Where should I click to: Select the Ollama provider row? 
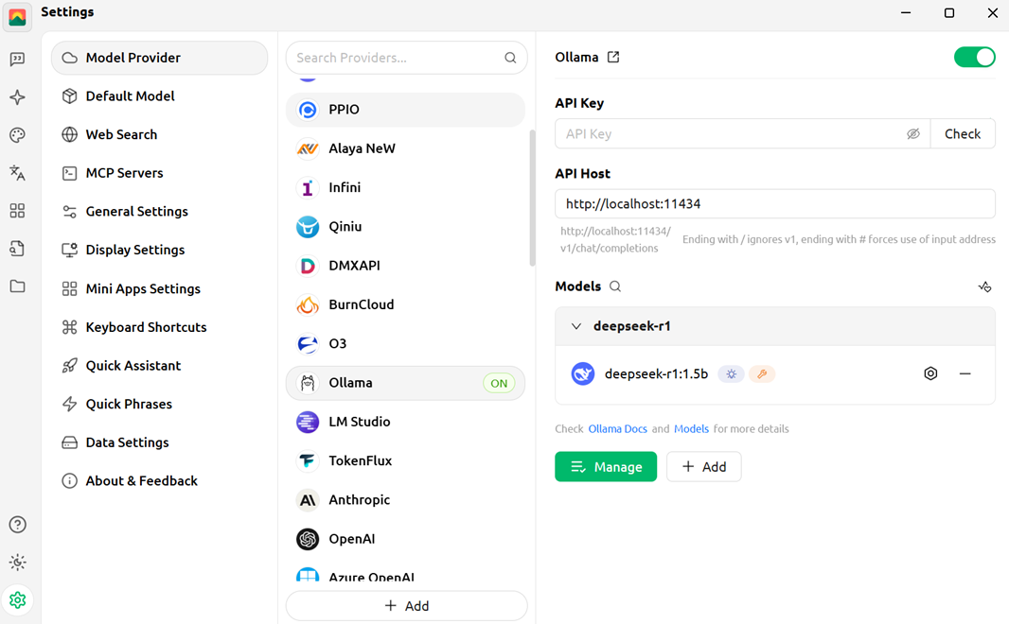point(405,383)
